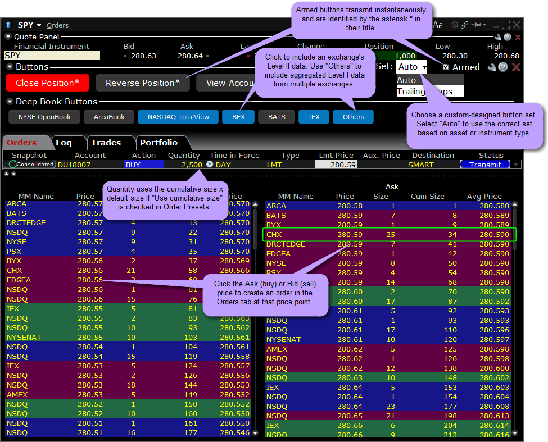Viewport: 548px width, 442px height.
Task: Close Buttons panel with large red X
Action: [516, 67]
